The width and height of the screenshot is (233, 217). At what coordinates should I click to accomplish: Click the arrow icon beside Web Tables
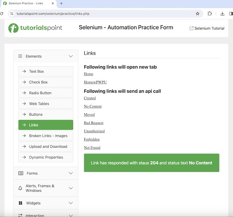(24, 104)
